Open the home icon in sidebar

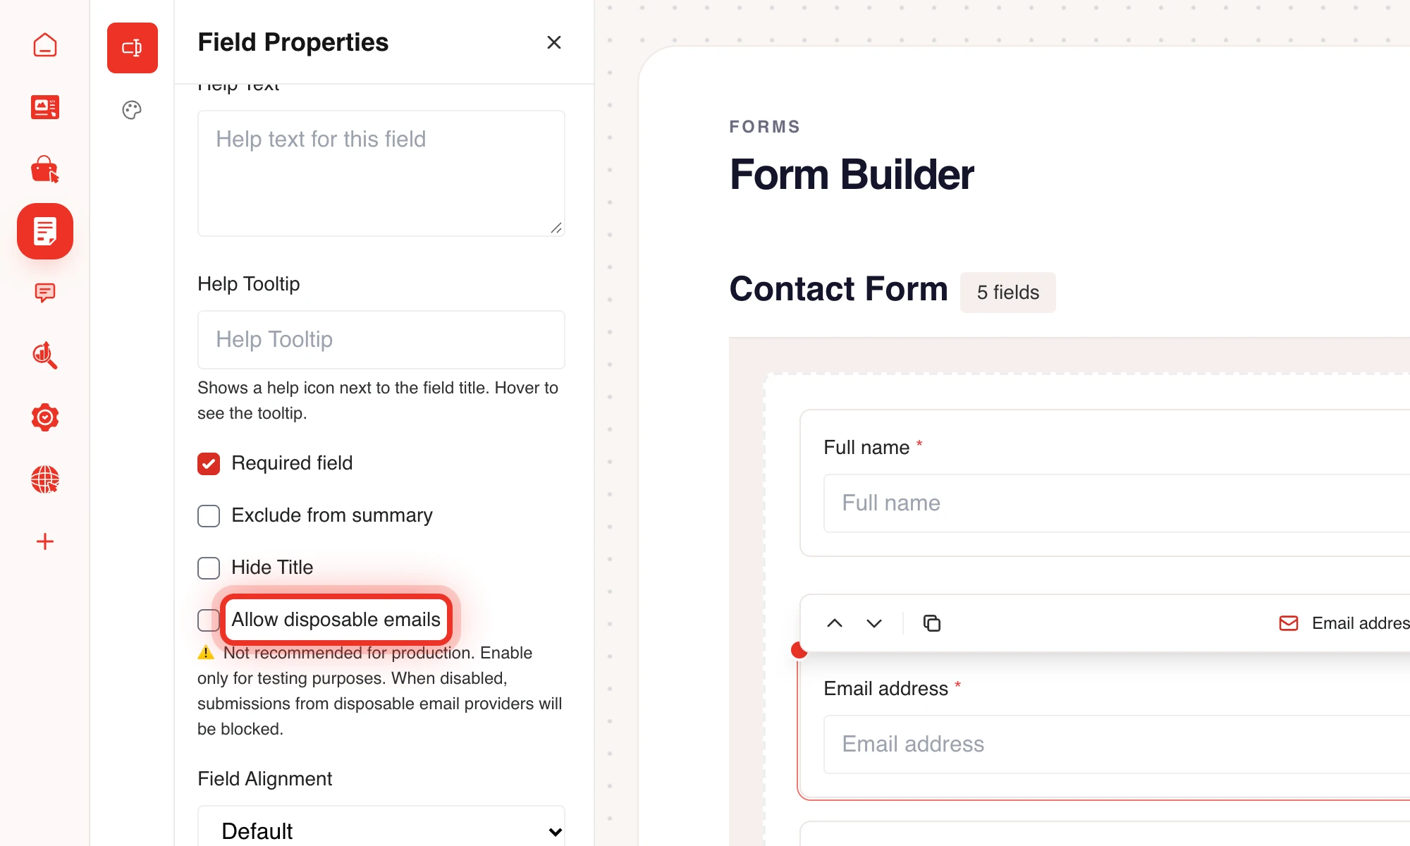pos(45,45)
